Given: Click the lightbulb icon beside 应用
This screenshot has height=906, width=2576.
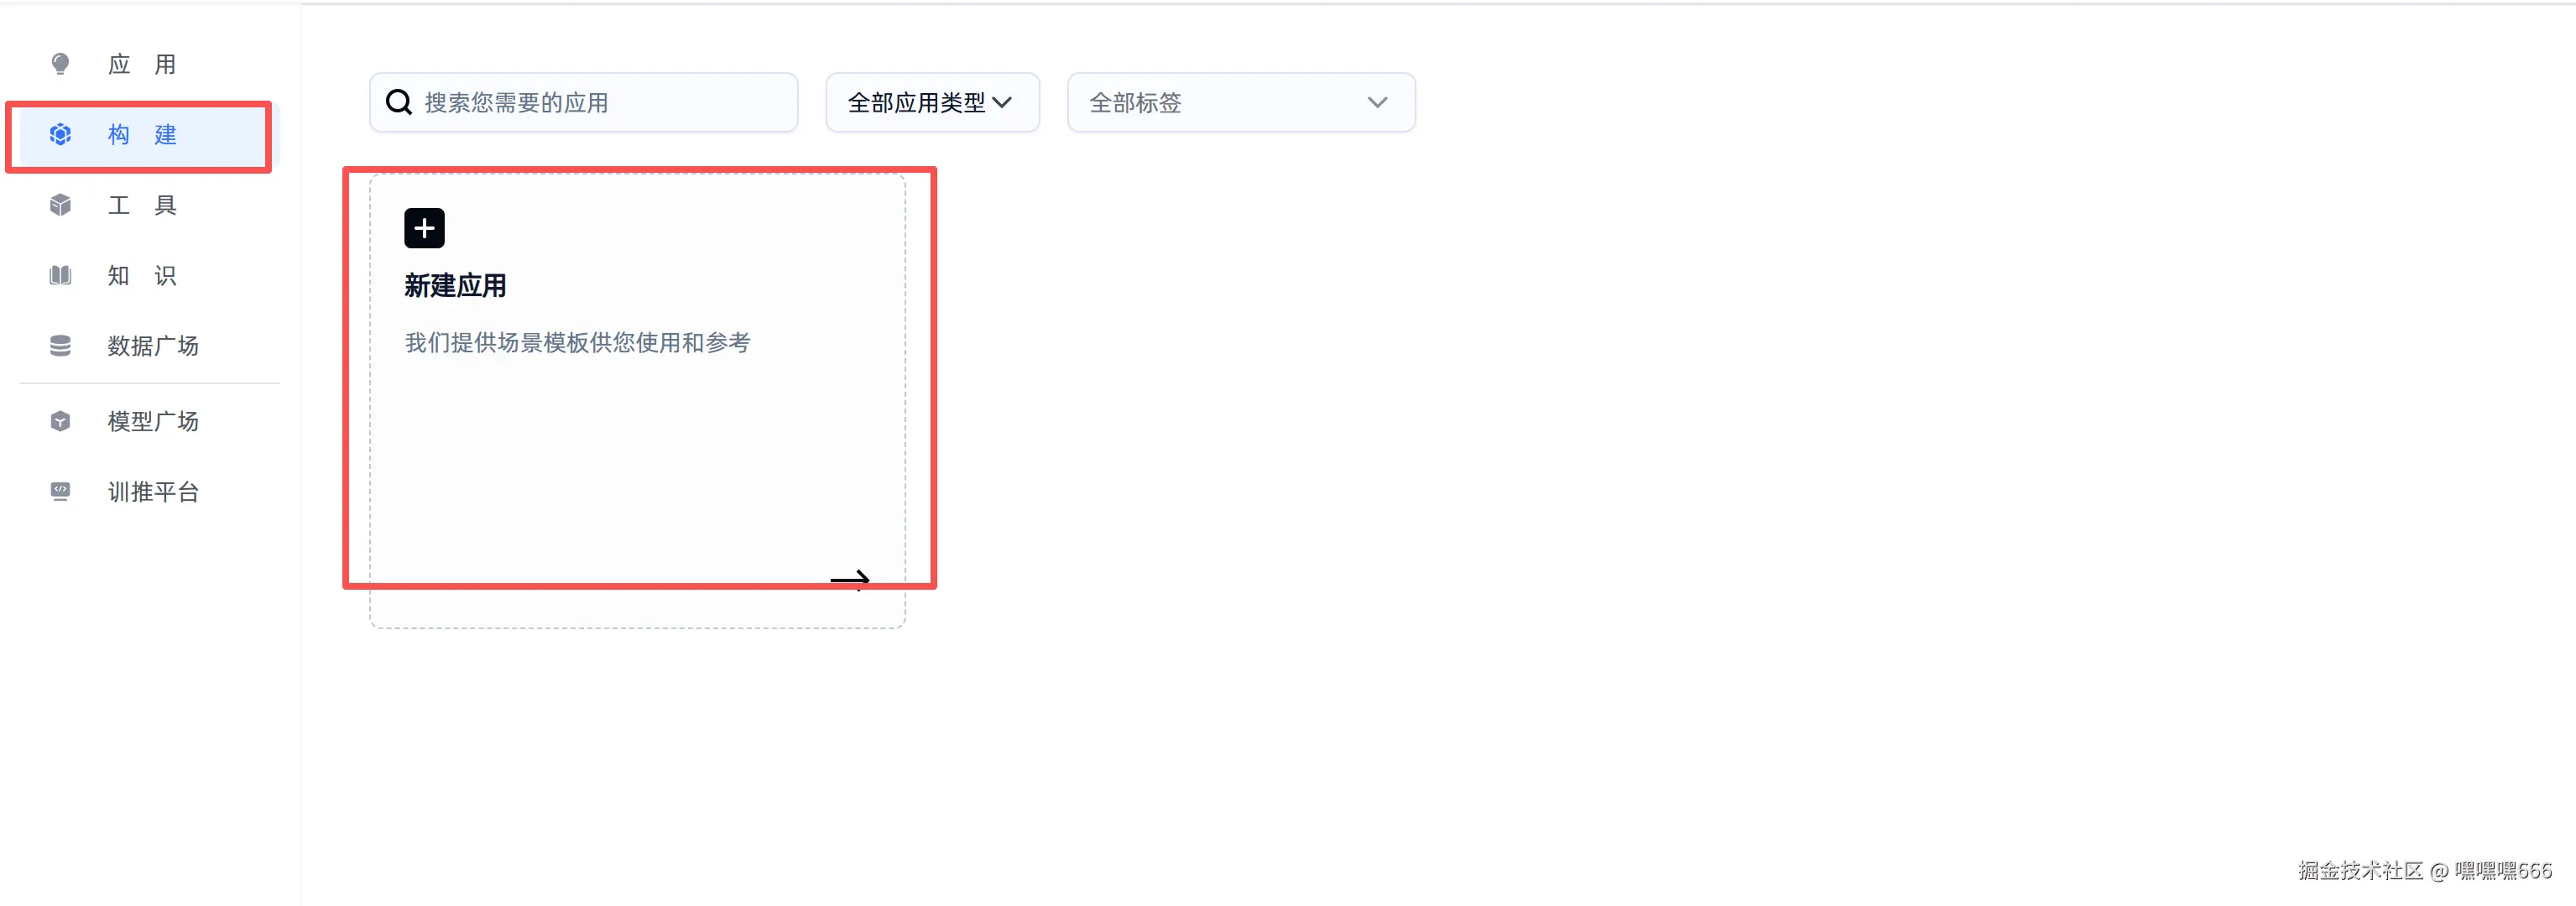Looking at the screenshot, I should tap(60, 64).
